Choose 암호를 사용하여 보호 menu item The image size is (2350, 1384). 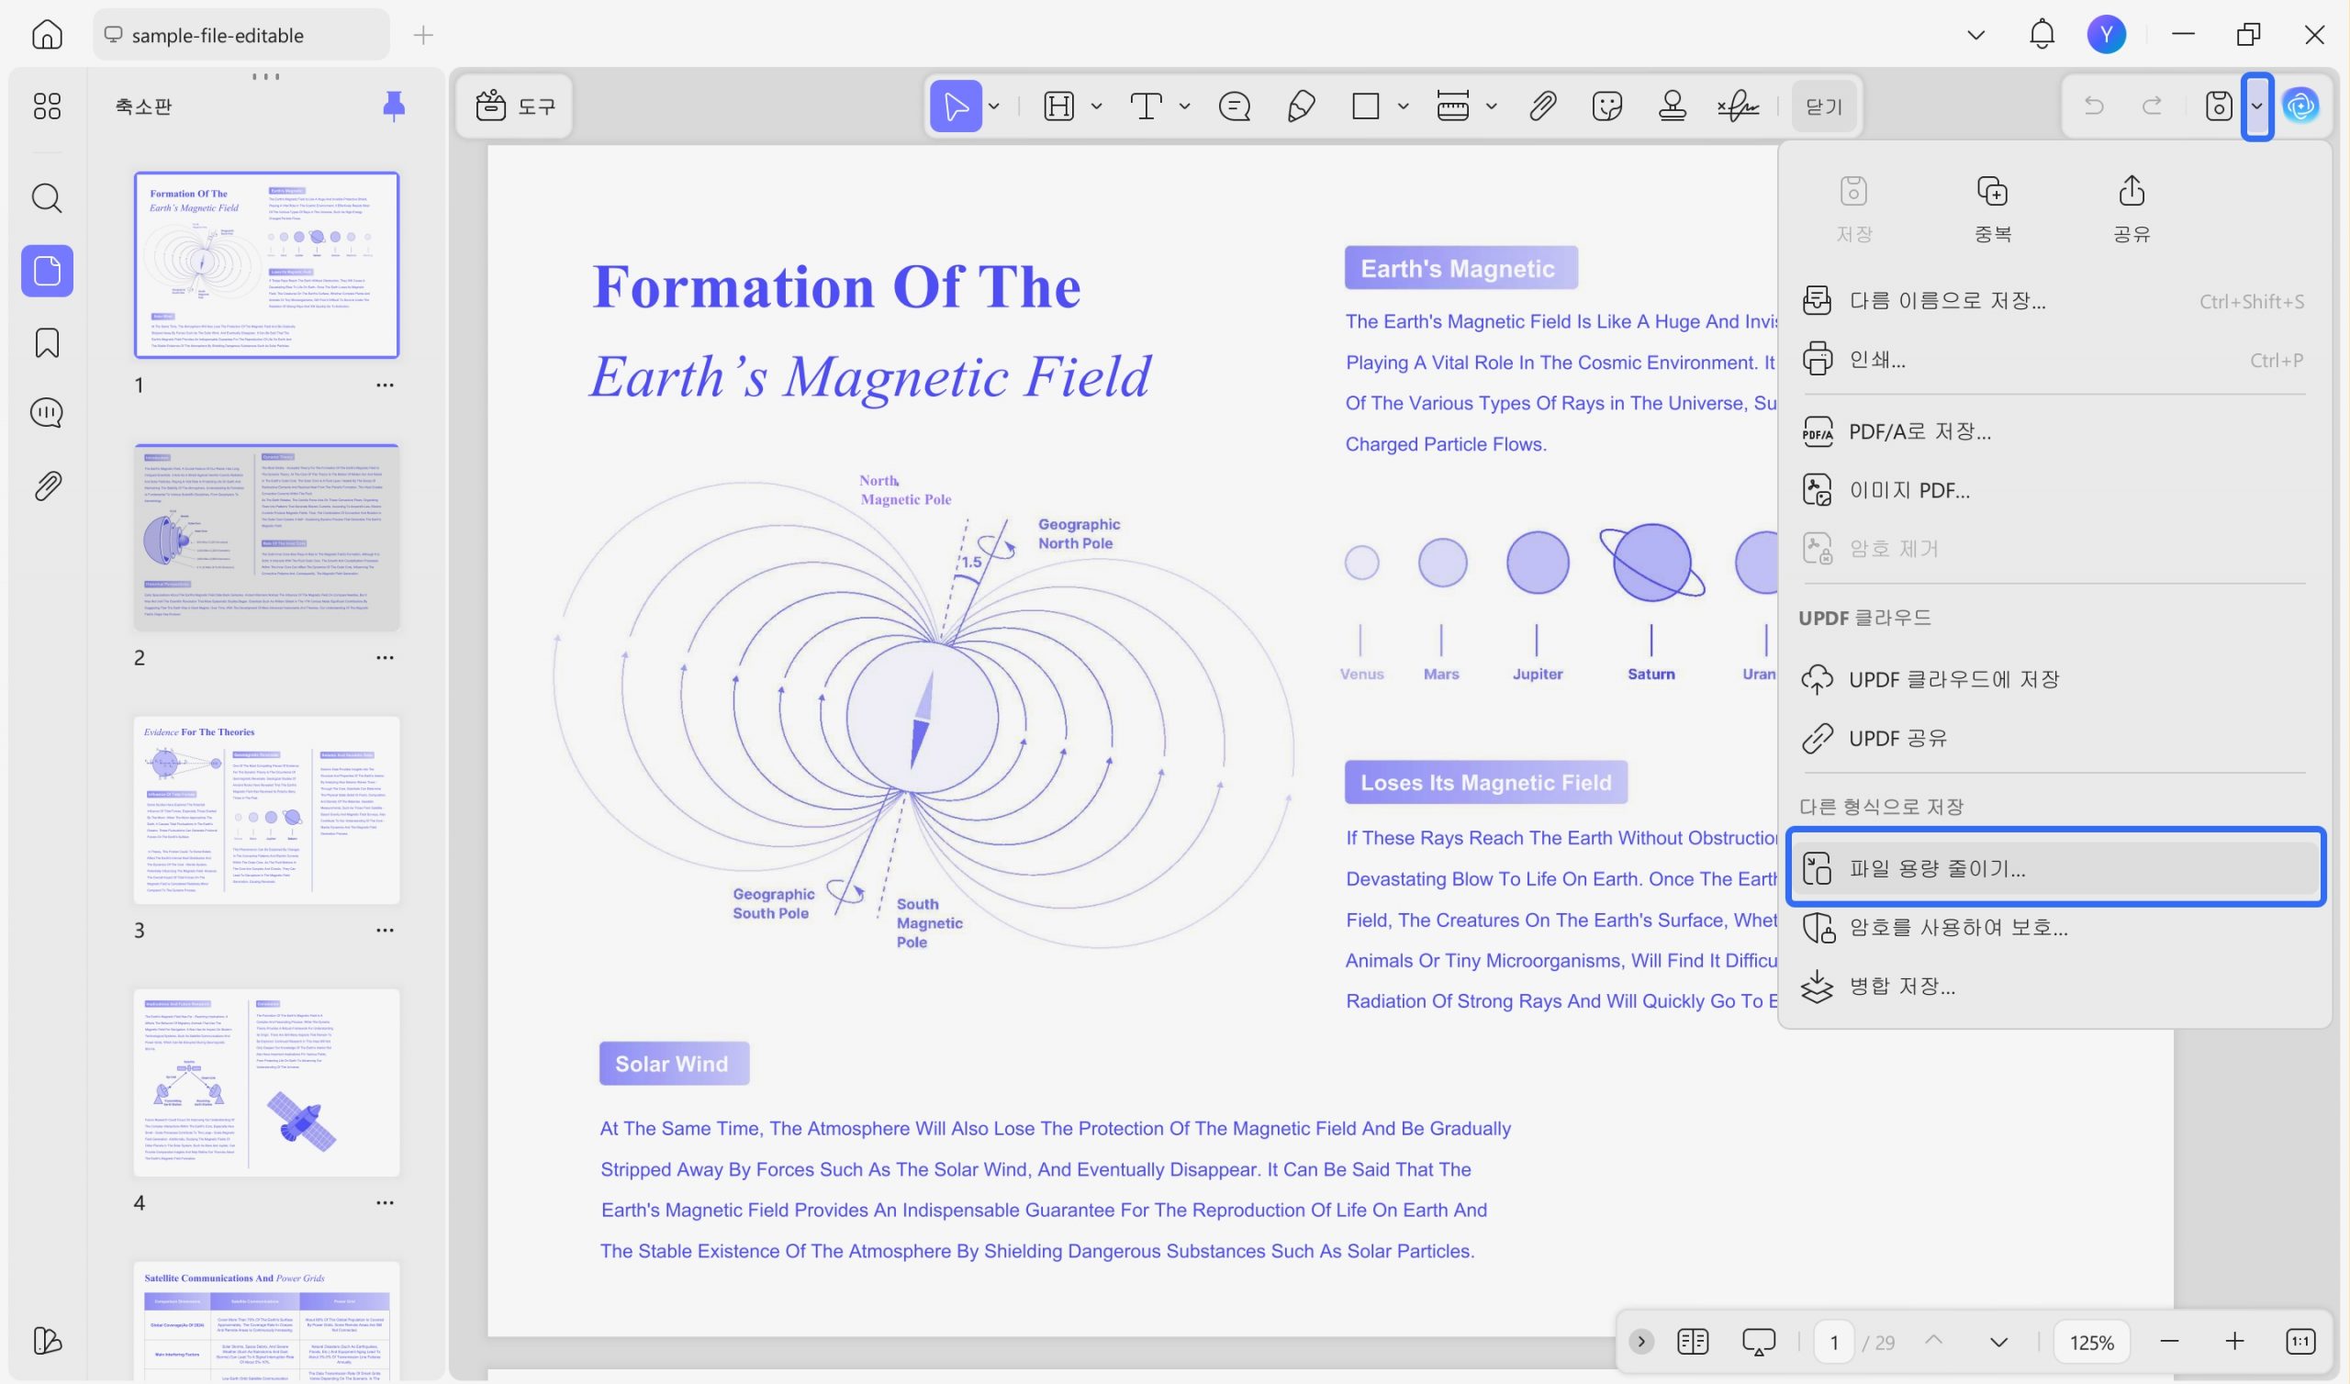point(2054,927)
